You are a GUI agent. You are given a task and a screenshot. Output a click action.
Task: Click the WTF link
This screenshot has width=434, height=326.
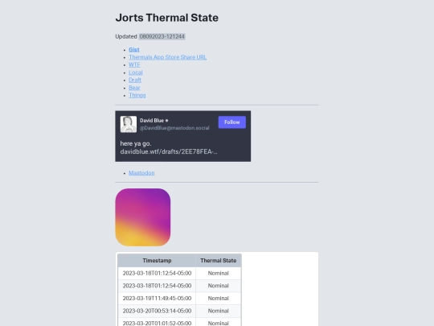pyautogui.click(x=134, y=64)
